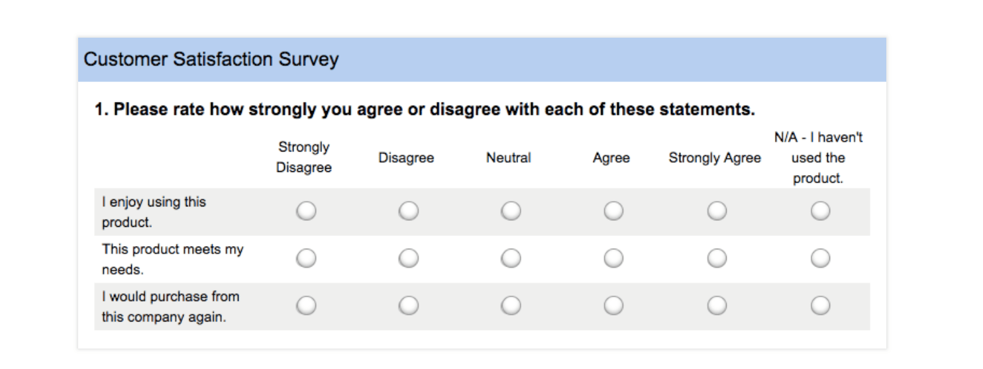This screenshot has height=369, width=983.
Task: Pick Strongly Agree for "I enjoy using this product"
Action: tap(717, 211)
